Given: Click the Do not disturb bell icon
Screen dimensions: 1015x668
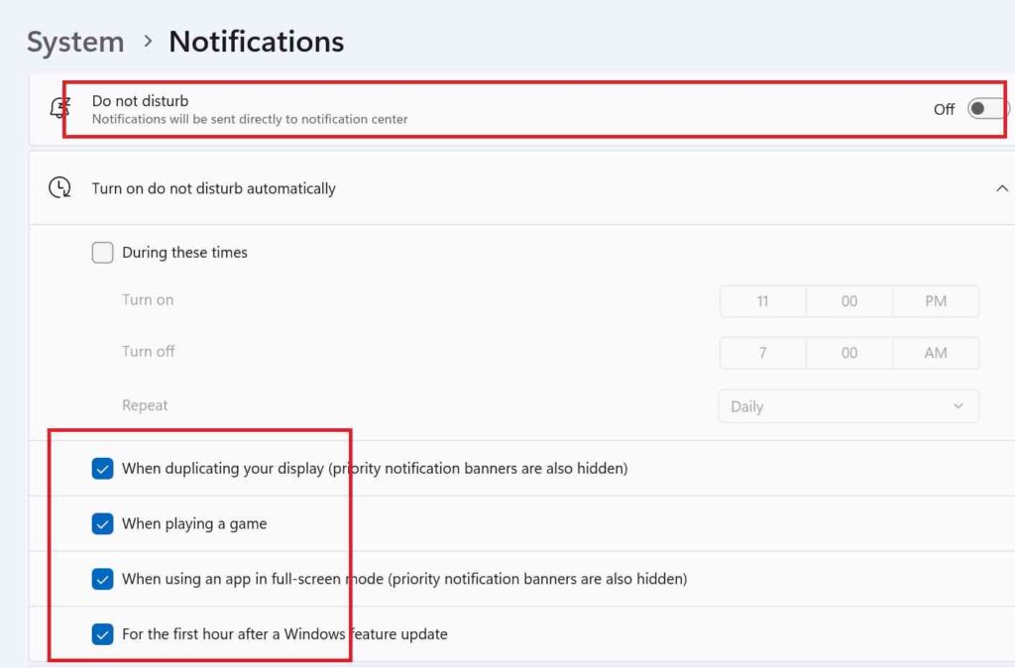Looking at the screenshot, I should pyautogui.click(x=60, y=108).
